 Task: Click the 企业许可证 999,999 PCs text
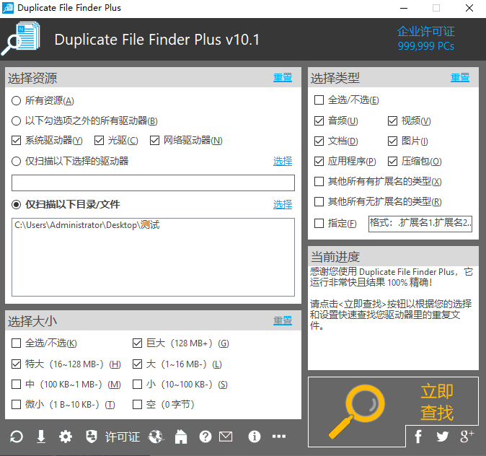coord(426,39)
